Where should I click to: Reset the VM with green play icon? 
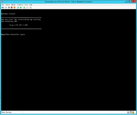tap(21, 8)
